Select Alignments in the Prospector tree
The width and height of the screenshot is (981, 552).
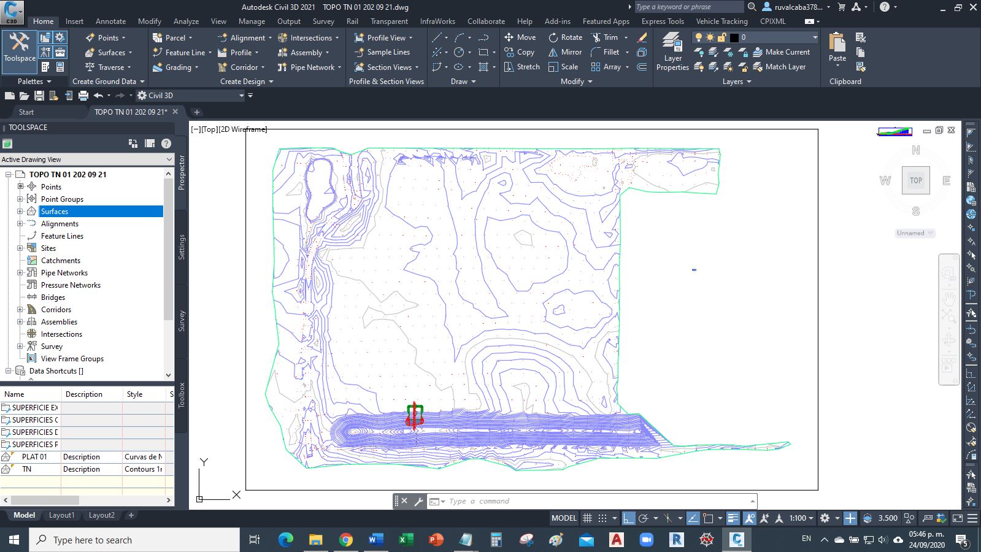point(60,223)
